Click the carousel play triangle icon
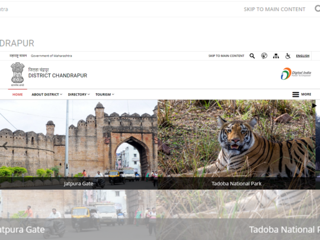Viewport: 320px width, 240px height. click(x=314, y=105)
